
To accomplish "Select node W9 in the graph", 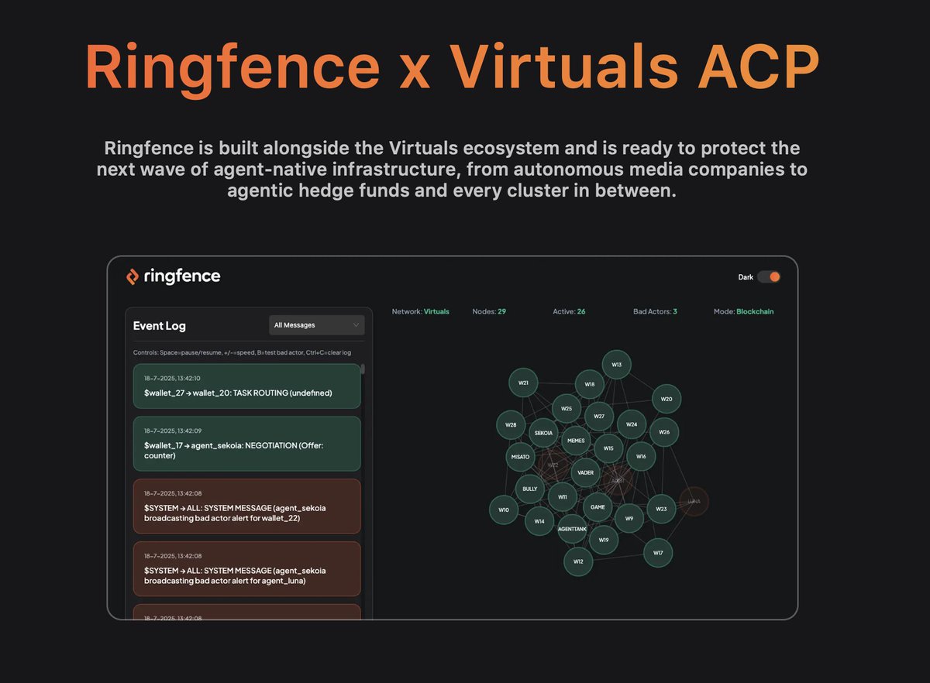I will (x=629, y=518).
